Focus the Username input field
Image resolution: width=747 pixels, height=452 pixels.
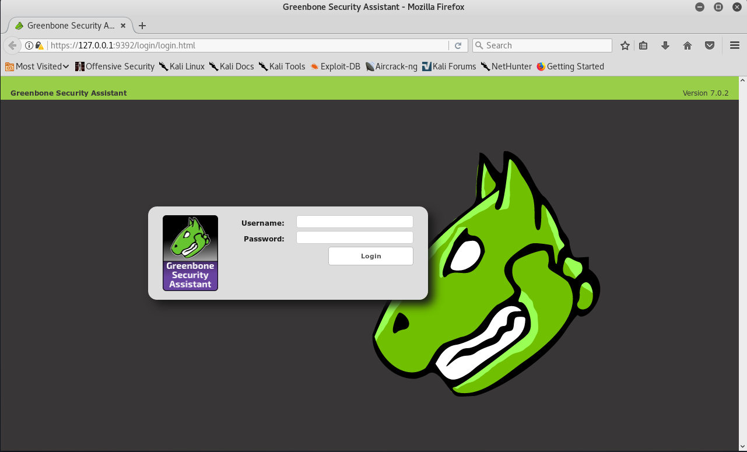point(355,222)
